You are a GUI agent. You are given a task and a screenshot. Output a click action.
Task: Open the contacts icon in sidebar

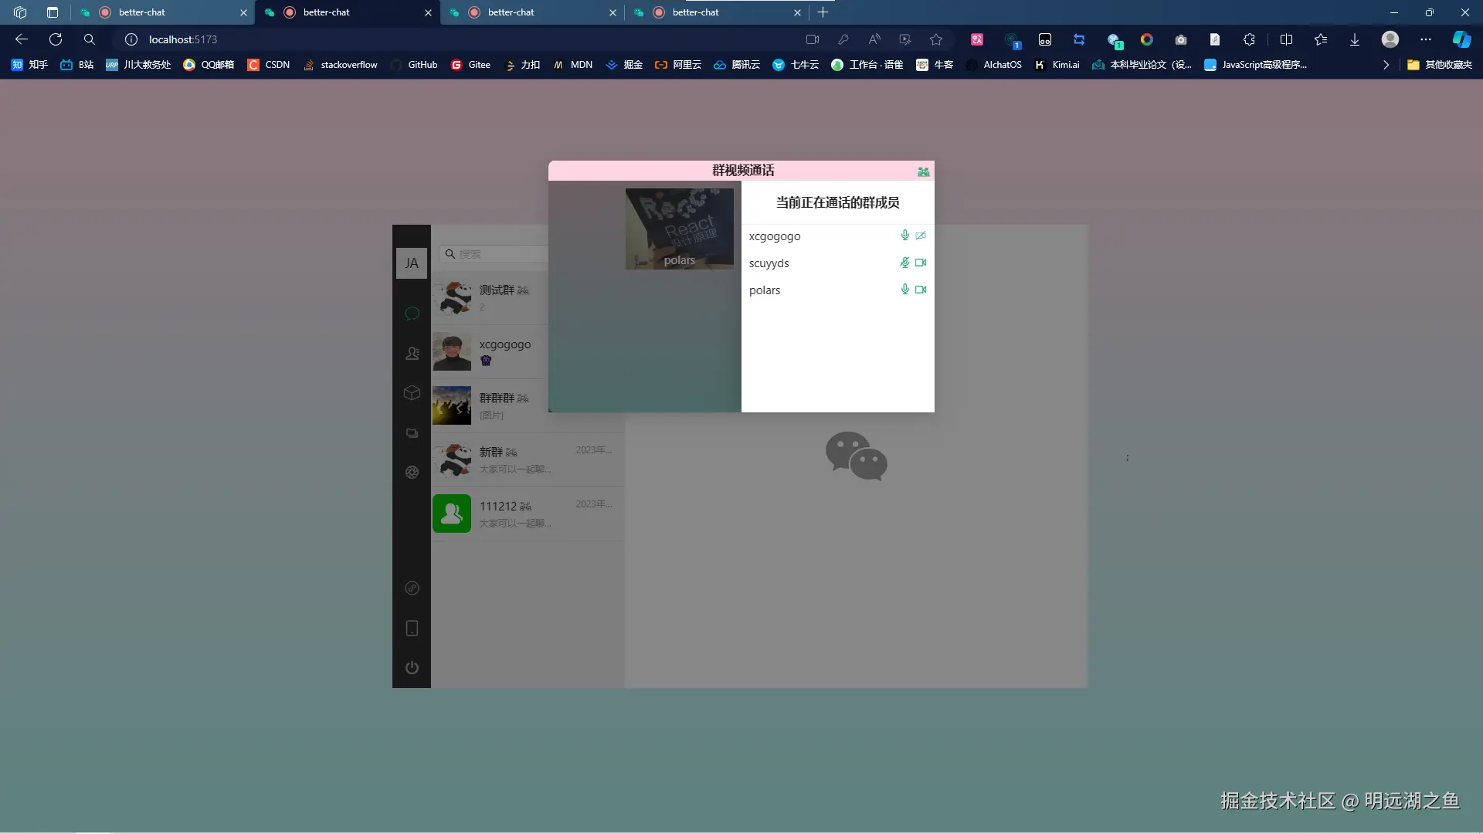click(412, 354)
